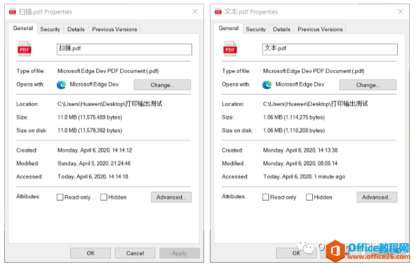This screenshot has height=266, width=414.
Task: Close the 文本.pdf Properties dialog
Action: (400, 11)
